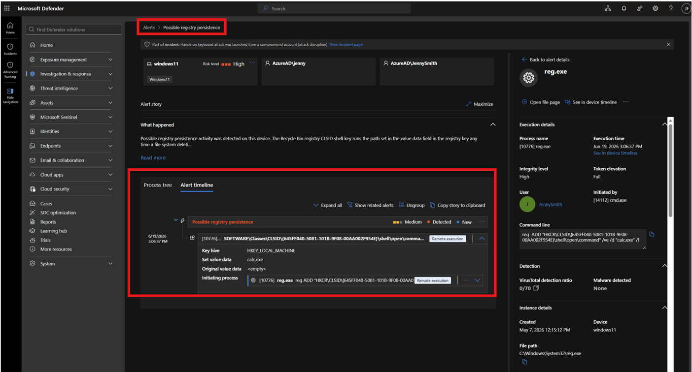The image size is (692, 372).
Task: Open the notifications bell icon
Action: [x=623, y=8]
